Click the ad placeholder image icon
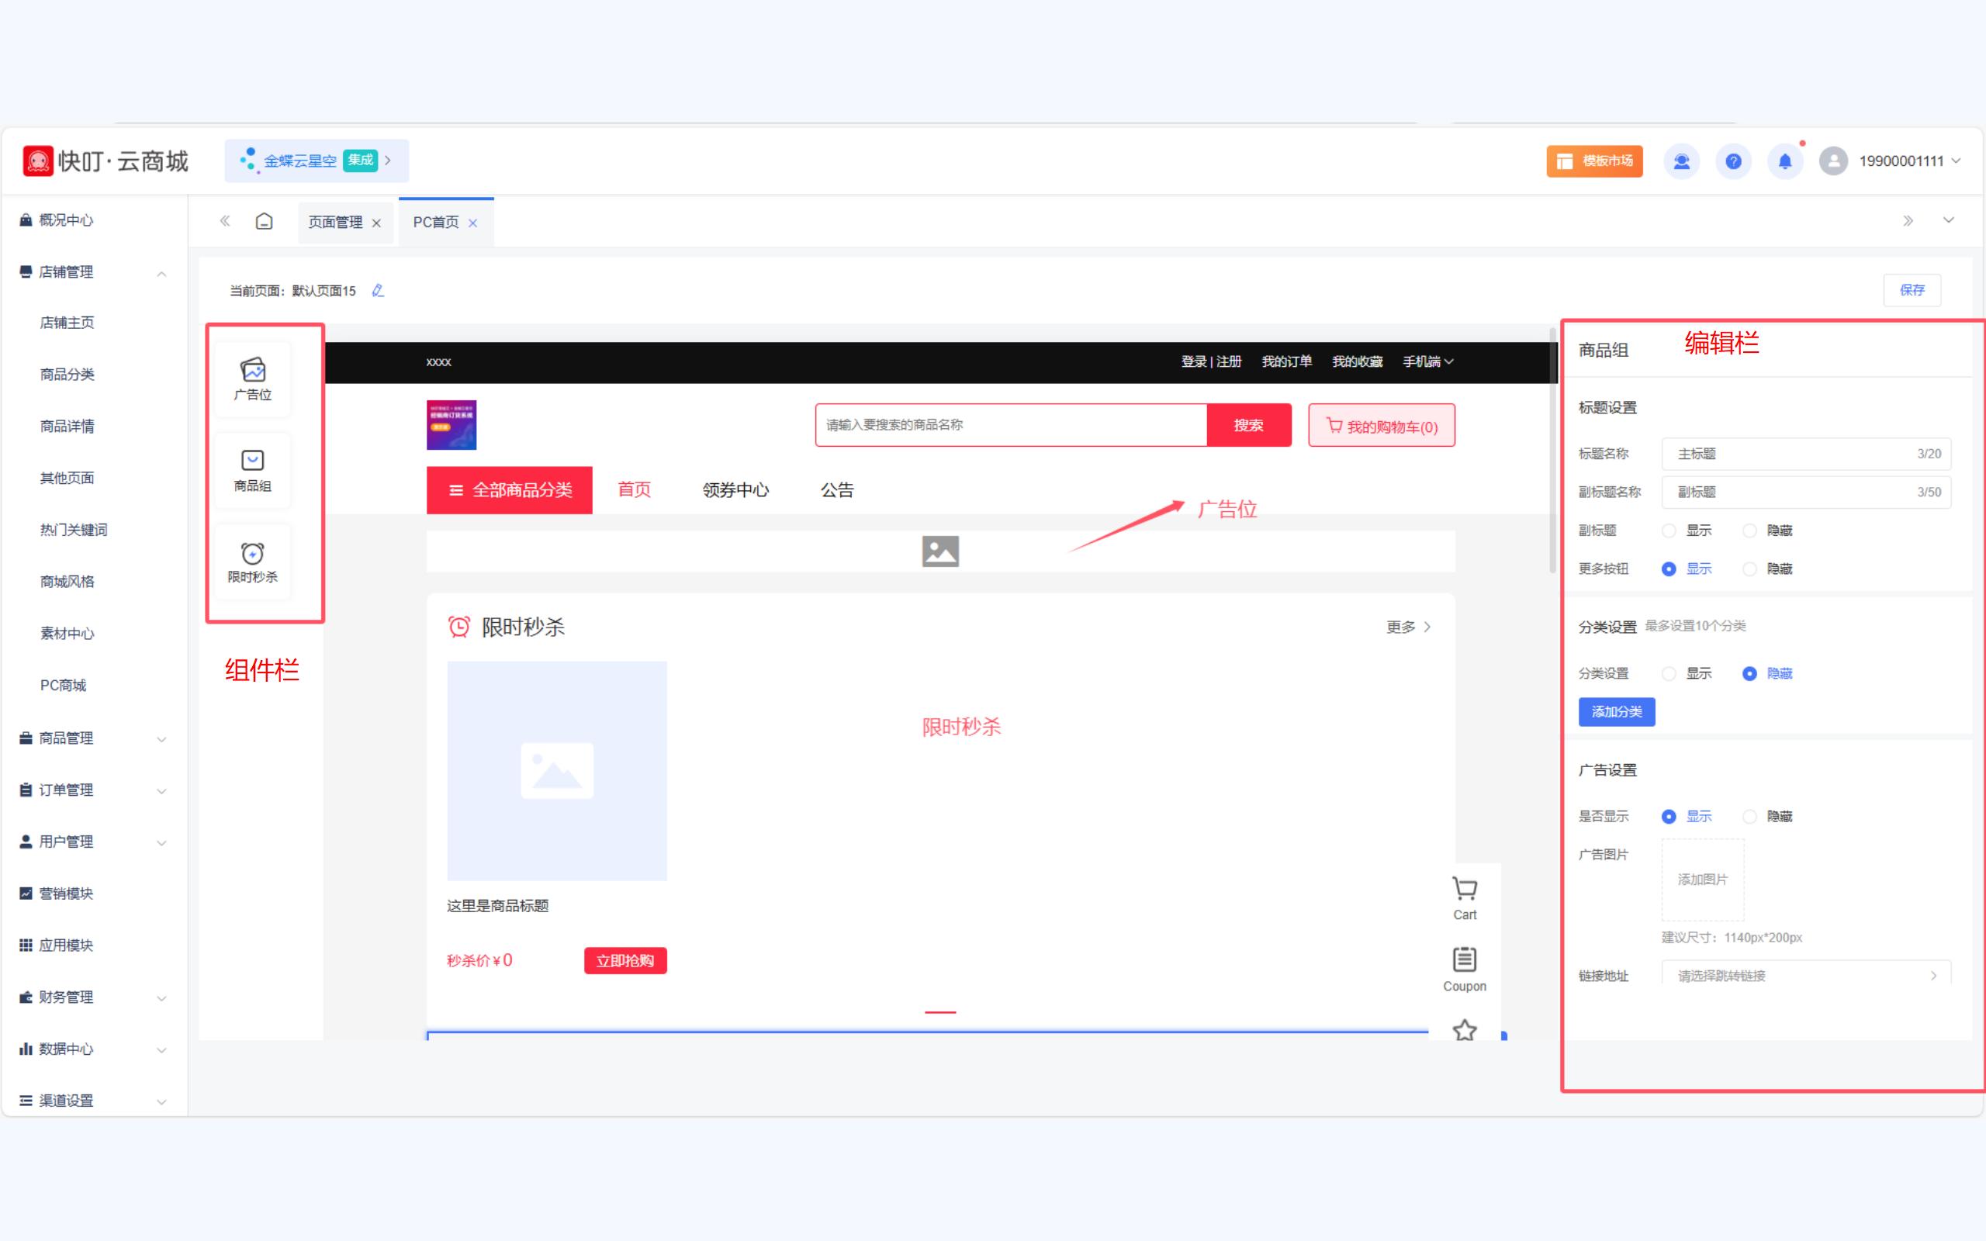 [x=940, y=551]
